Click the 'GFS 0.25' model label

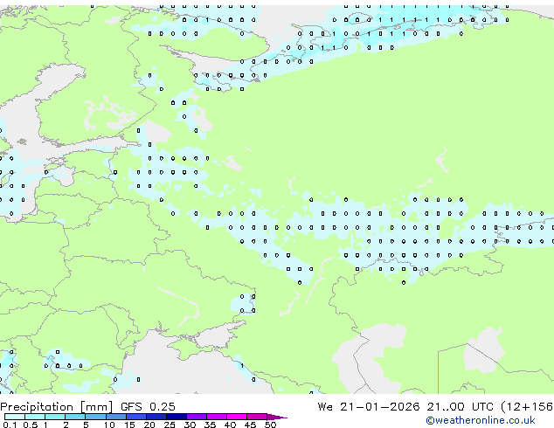pos(148,407)
